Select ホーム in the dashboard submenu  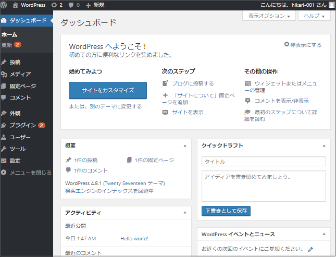coord(9,34)
